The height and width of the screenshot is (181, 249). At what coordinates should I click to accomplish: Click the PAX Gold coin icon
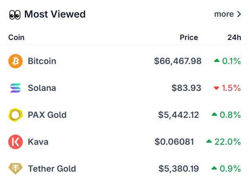pos(16,115)
